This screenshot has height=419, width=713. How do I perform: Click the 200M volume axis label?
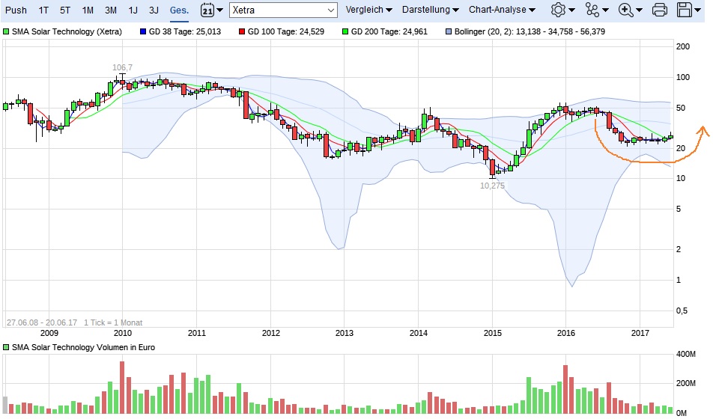[686, 384]
